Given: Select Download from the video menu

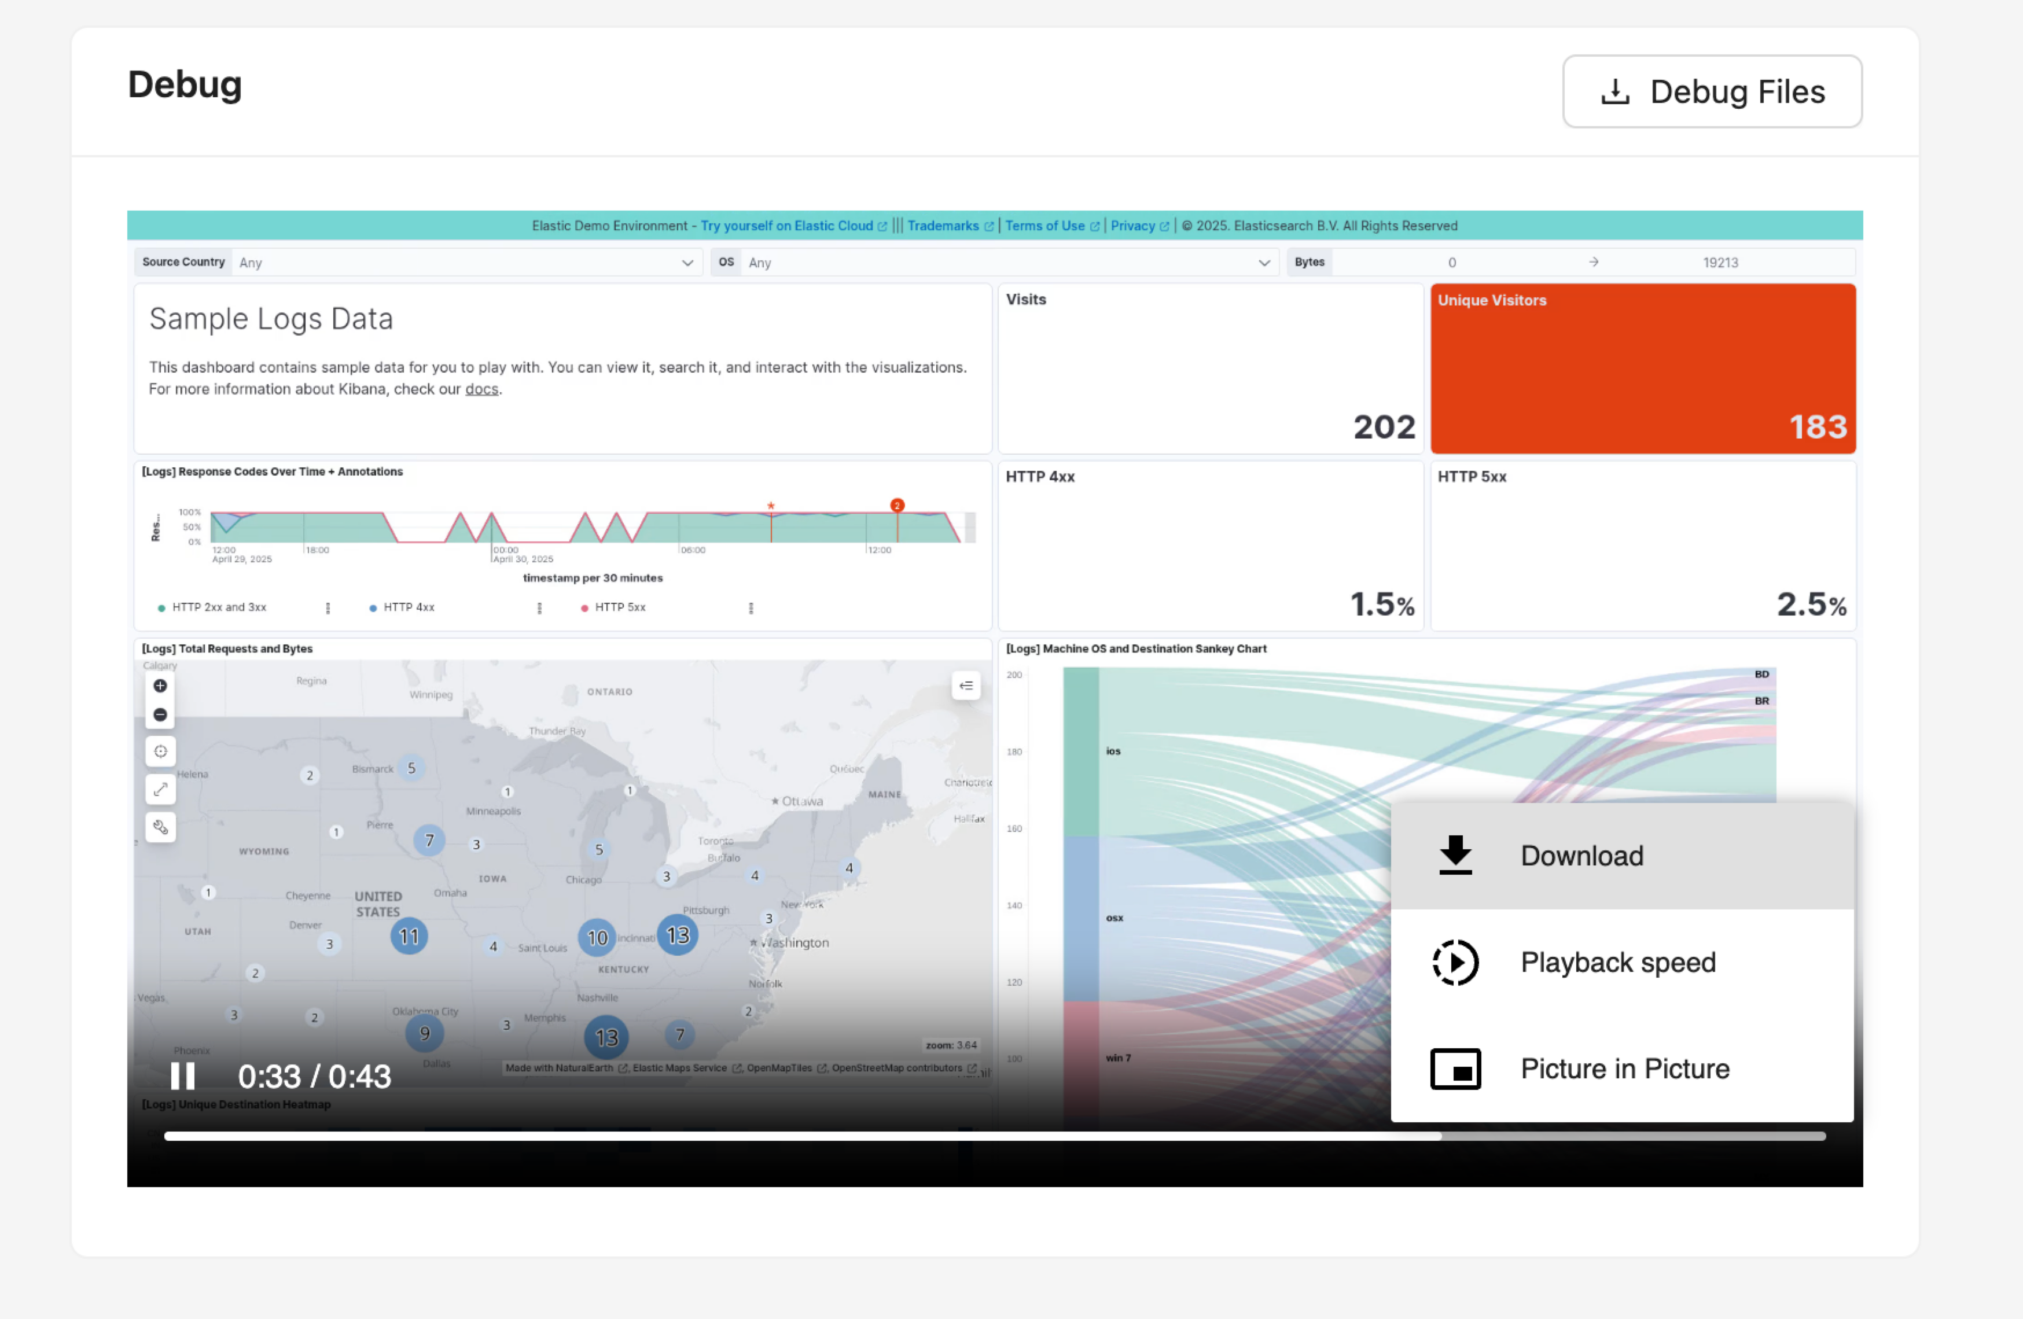Looking at the screenshot, I should pos(1581,856).
